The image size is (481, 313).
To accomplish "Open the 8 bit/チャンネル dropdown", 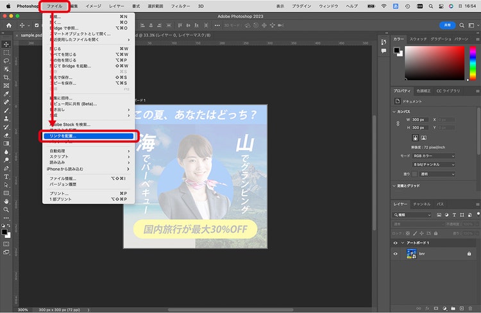I will coord(434,165).
